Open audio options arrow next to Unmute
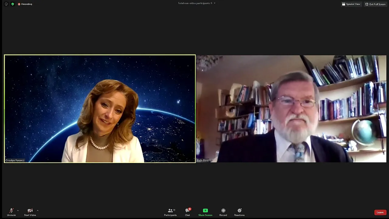Viewport: 389px width, 219px height. click(18, 210)
